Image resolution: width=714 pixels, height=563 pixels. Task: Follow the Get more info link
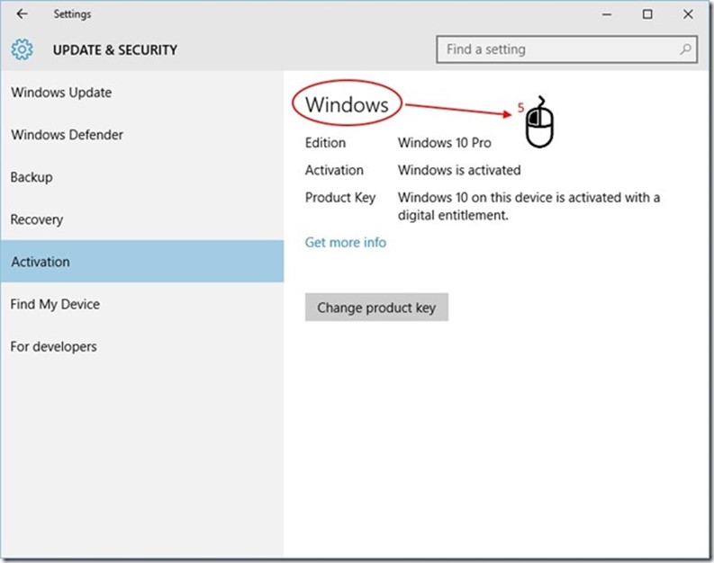346,243
